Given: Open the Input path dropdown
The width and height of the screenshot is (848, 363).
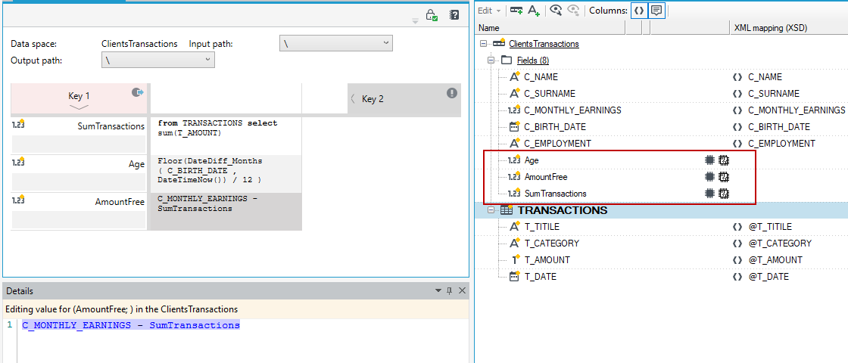Looking at the screenshot, I should (x=336, y=44).
